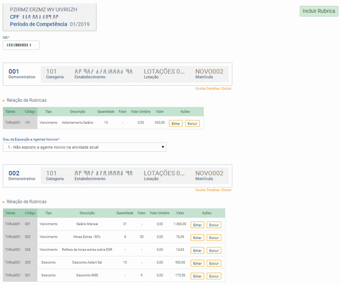Click Excluir link for demonstrativo 001
Viewport: 341px width, 285px height.
(226, 89)
